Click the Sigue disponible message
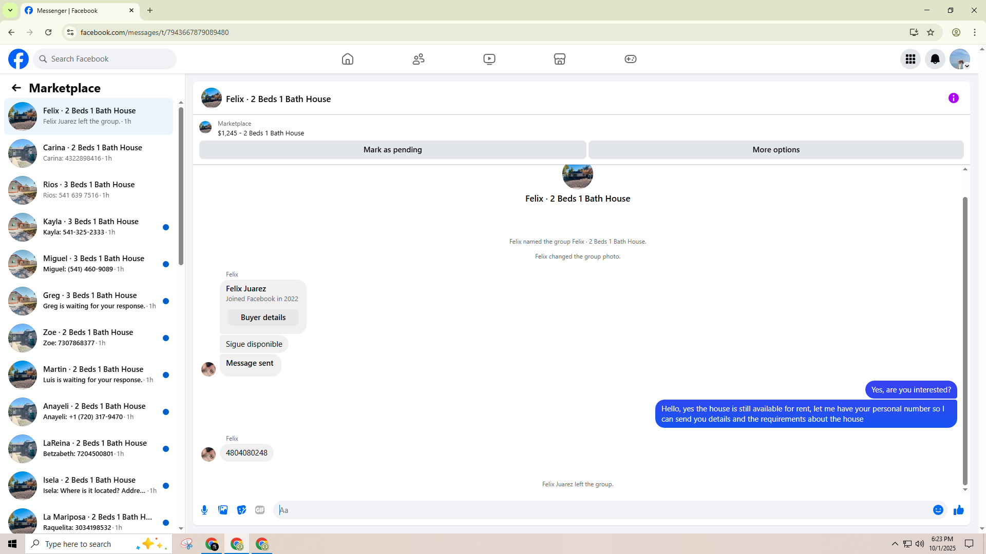Image resolution: width=986 pixels, height=554 pixels. click(254, 344)
